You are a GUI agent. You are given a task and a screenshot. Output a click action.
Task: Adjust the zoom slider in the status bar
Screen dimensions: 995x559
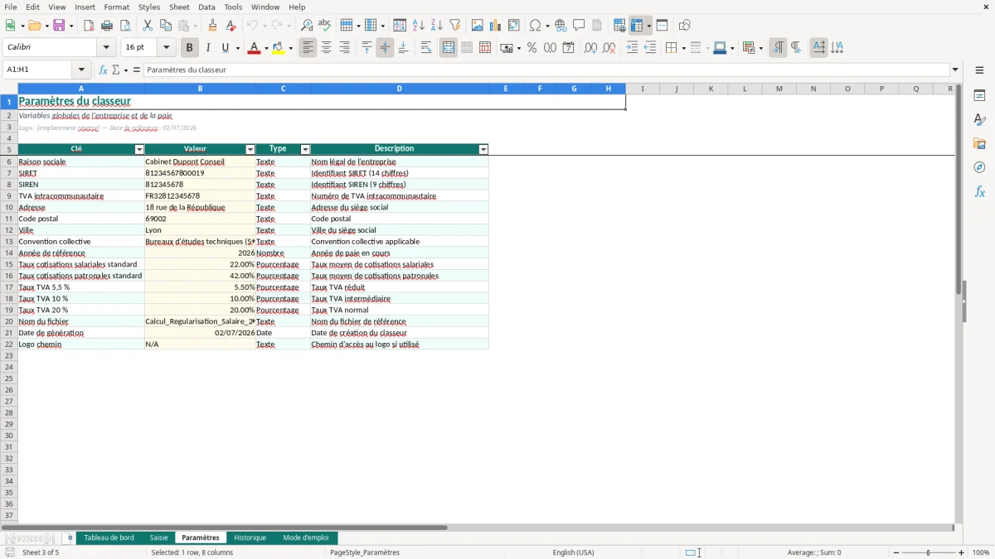(x=929, y=552)
